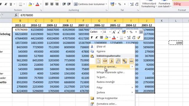
Task: Center text in the ribbon
Action: (x=52, y=4)
